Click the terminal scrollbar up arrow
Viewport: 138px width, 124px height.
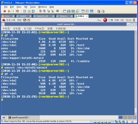coord(136,32)
